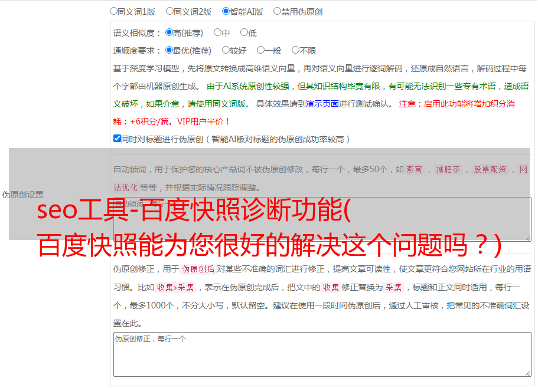Click the 收集>采集 example tag
Viewport: 538px width, 388px height.
coord(175,287)
